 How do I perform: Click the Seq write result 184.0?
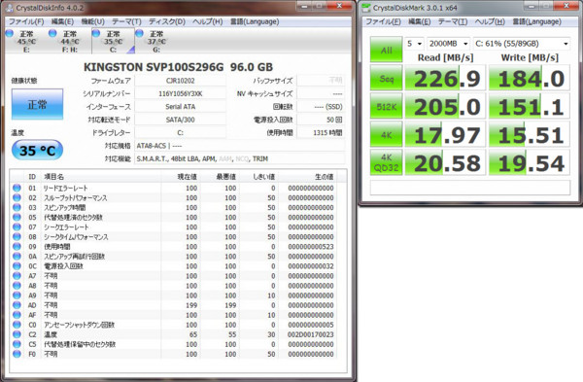pyautogui.click(x=530, y=78)
